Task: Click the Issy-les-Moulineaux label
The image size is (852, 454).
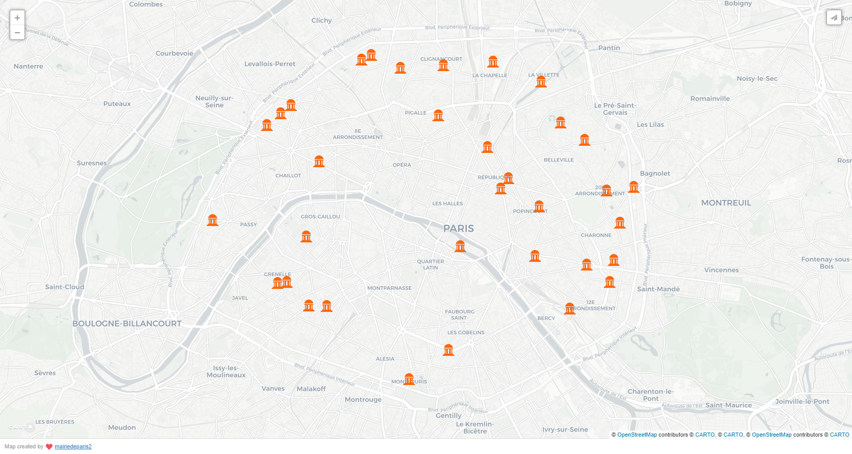Action: coord(226,371)
